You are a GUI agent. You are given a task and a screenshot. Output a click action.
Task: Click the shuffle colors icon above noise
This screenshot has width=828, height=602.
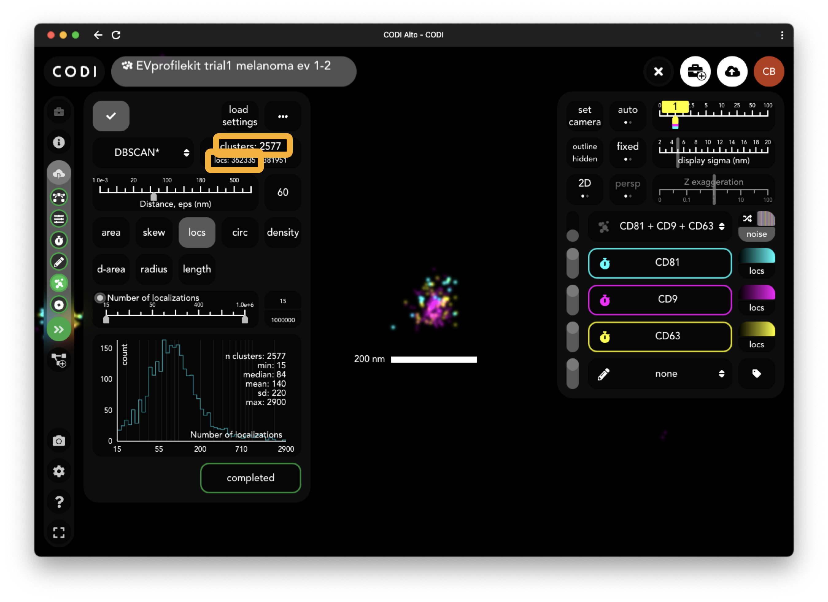[x=747, y=219]
